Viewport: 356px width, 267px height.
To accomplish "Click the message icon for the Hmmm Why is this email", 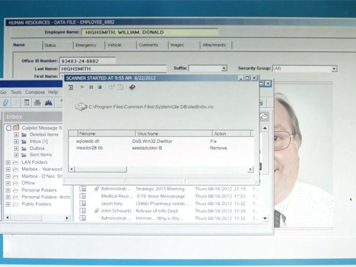I will (x=82, y=218).
